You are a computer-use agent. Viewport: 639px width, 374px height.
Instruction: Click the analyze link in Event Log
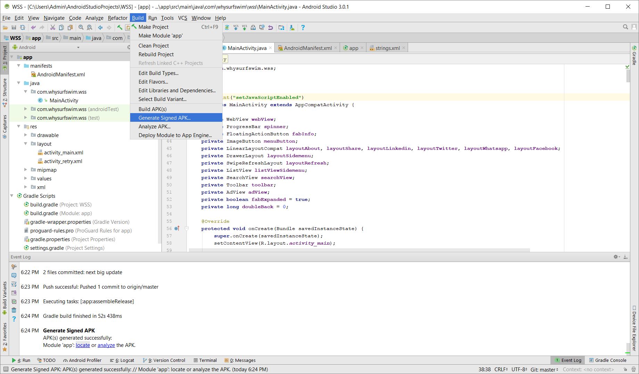click(106, 345)
